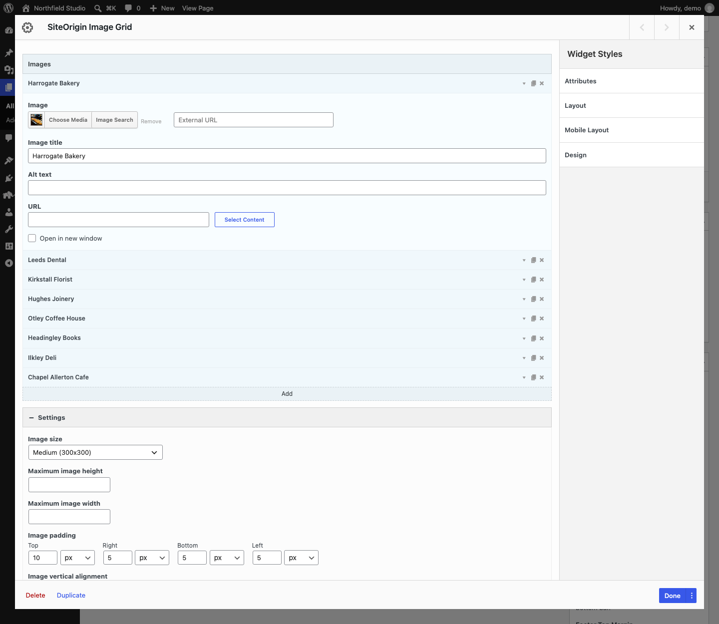
Task: Duplicate the Kirkstall Florist image row
Action: [x=533, y=280]
